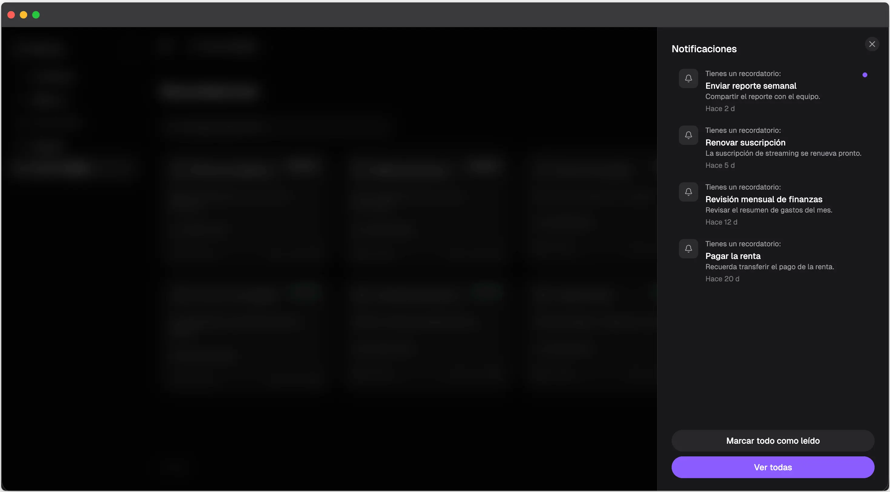The width and height of the screenshot is (890, 492).
Task: Click the purple unread dot indicator
Action: tap(864, 75)
